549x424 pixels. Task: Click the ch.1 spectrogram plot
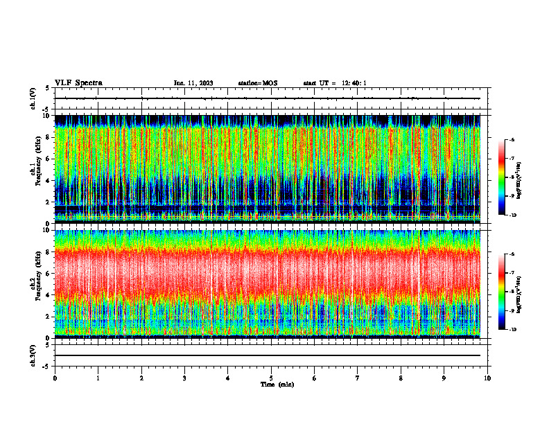click(267, 169)
